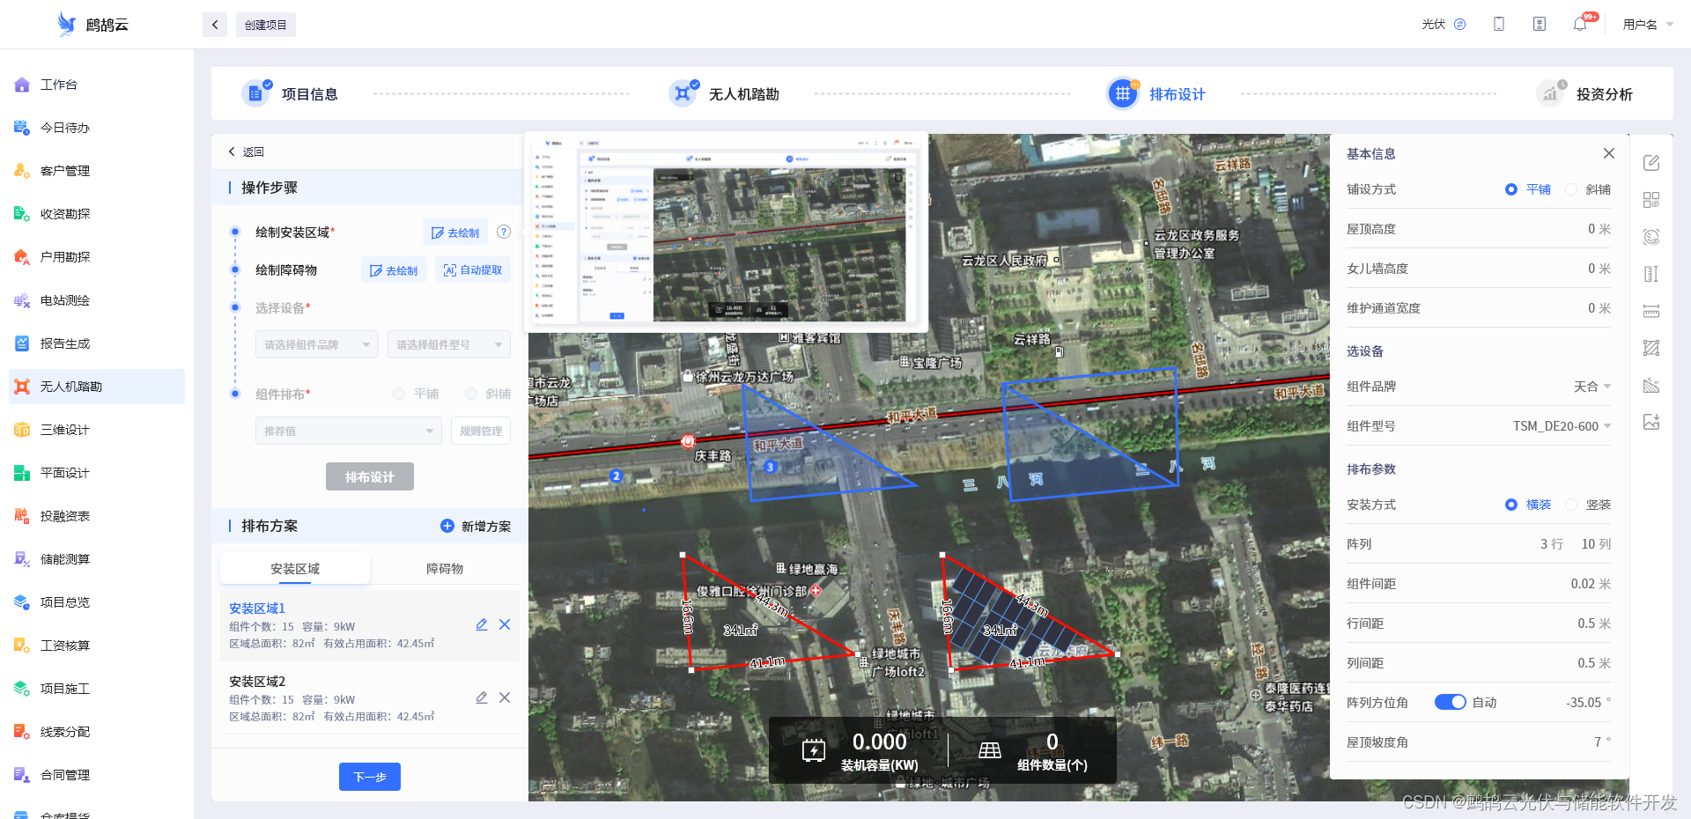
Task: Click the 项目信息 step icon
Action: 255,93
